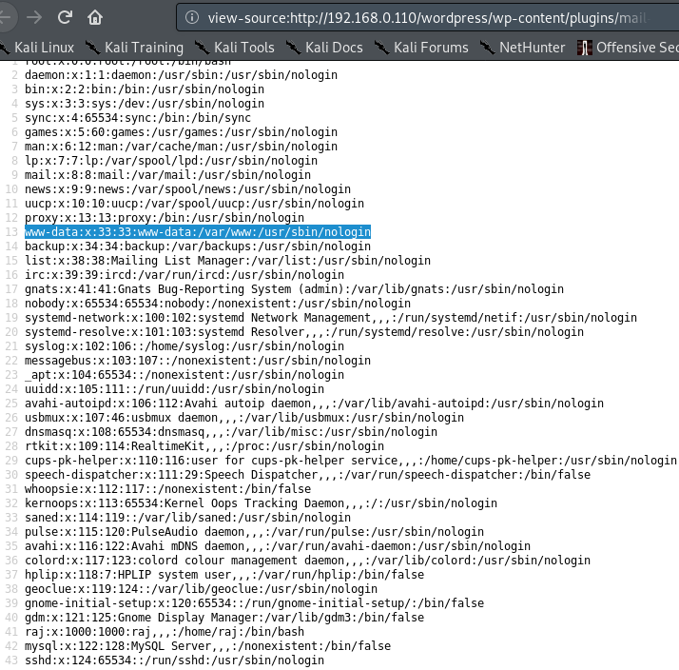Click the sync:x:4:65534 line
This screenshot has height=670, width=679.
[138, 118]
